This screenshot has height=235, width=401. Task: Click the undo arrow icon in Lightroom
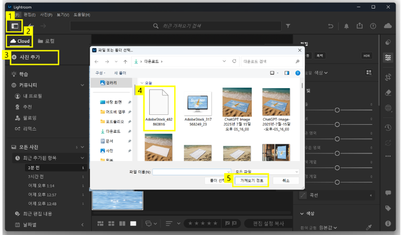point(330,26)
